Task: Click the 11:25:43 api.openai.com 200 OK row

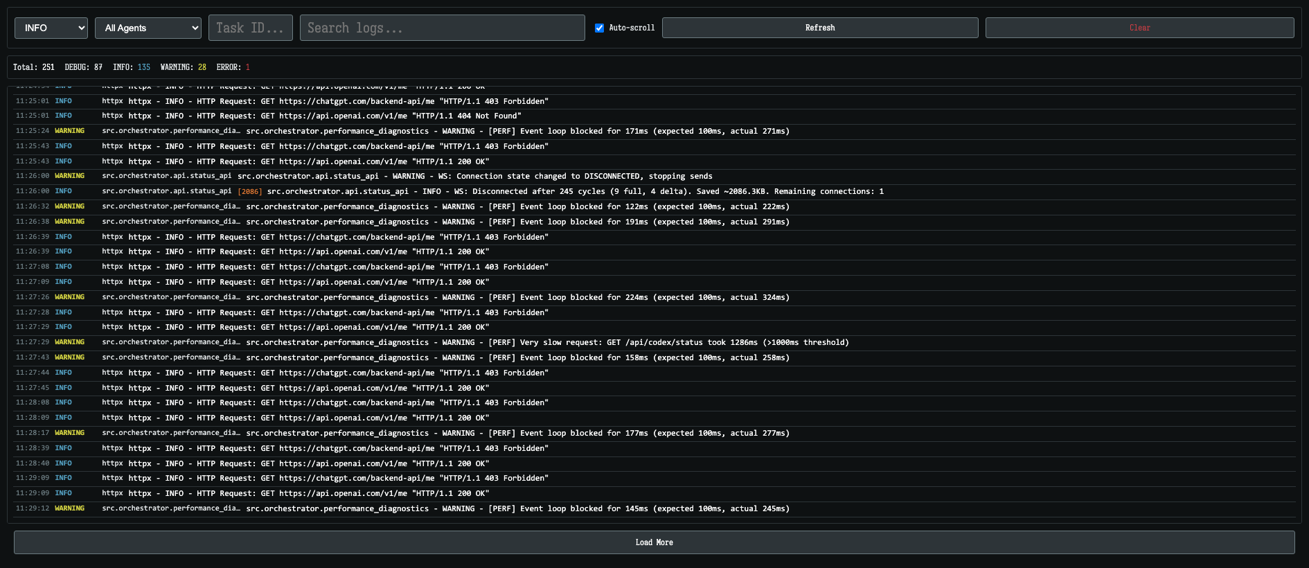Action: 654,161
